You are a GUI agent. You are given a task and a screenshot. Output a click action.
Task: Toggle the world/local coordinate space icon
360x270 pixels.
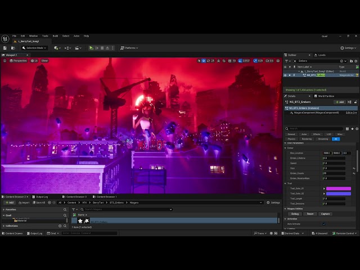click(219, 61)
